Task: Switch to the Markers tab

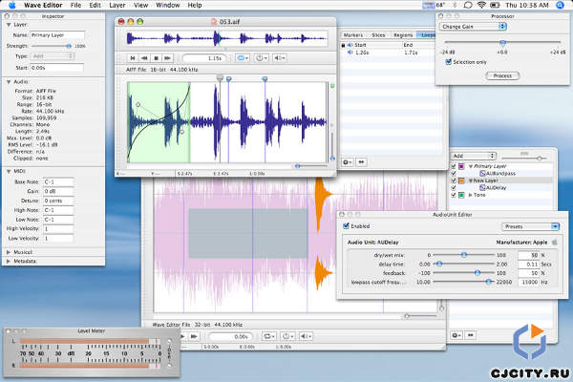Action: [x=353, y=35]
